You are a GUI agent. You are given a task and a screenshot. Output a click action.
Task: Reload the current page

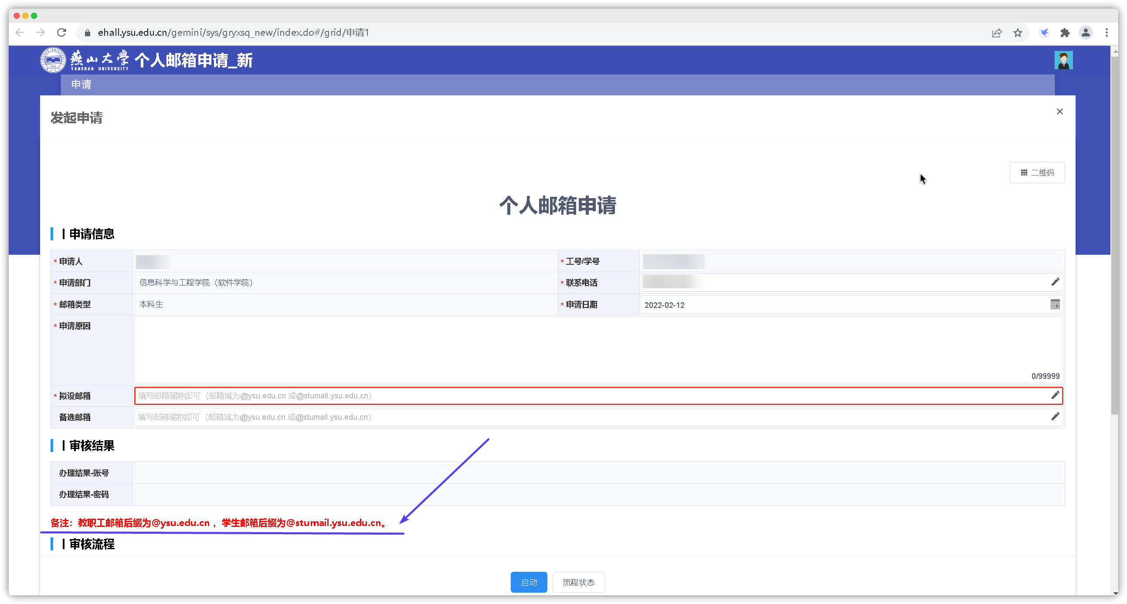point(62,32)
